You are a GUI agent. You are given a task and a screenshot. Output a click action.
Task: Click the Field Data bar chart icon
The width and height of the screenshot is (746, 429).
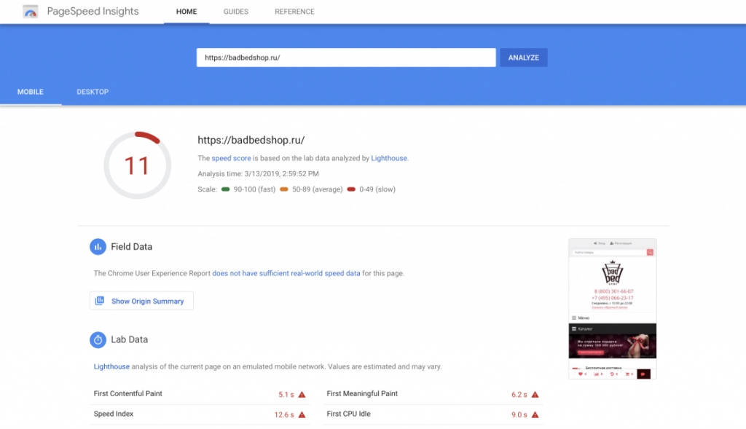coord(98,247)
